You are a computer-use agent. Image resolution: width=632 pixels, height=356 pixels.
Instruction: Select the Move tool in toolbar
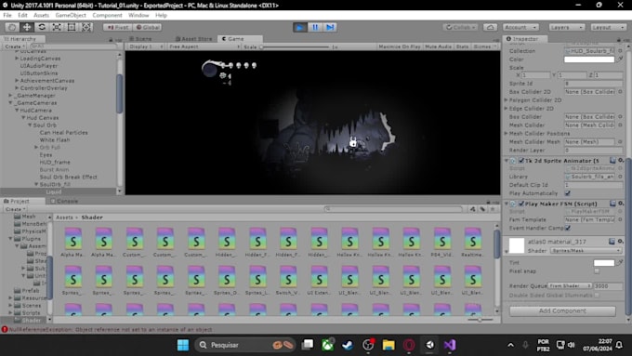click(x=27, y=27)
